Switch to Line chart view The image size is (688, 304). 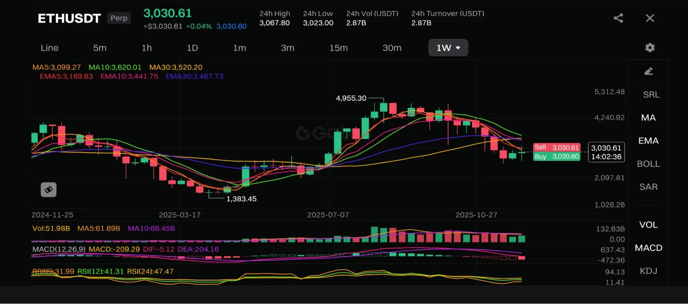coord(50,48)
